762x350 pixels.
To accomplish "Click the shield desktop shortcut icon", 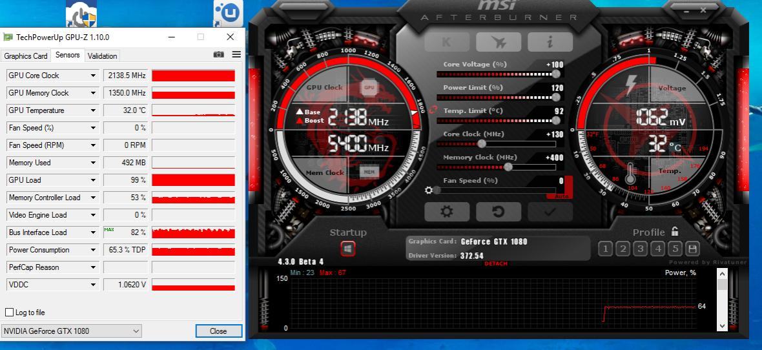I will 81,14.
